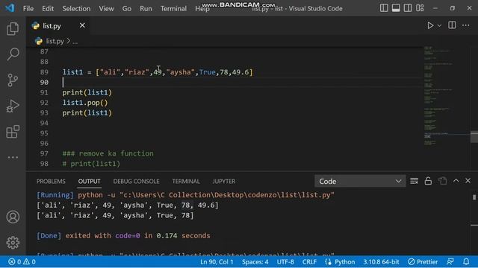478x268 pixels.
Task: Click the code minimap
Action: (447, 96)
